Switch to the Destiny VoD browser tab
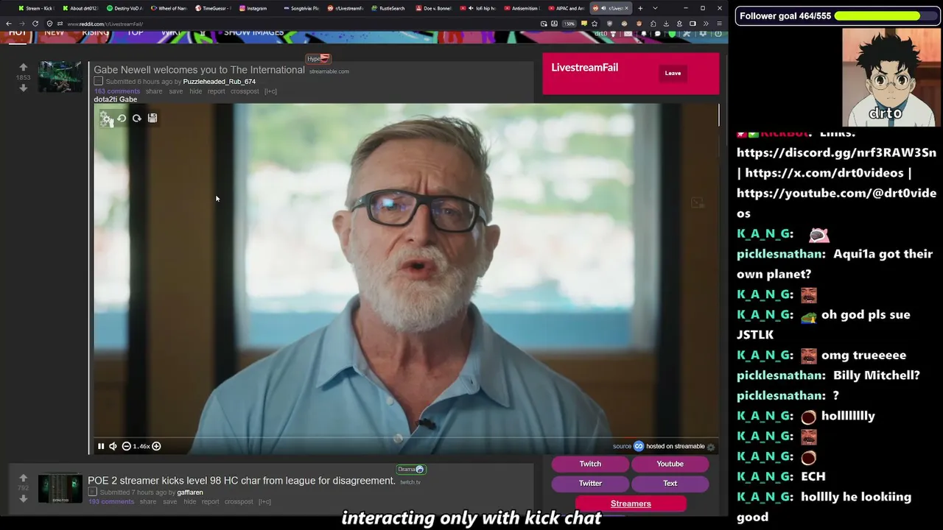This screenshot has height=530, width=943. [125, 8]
